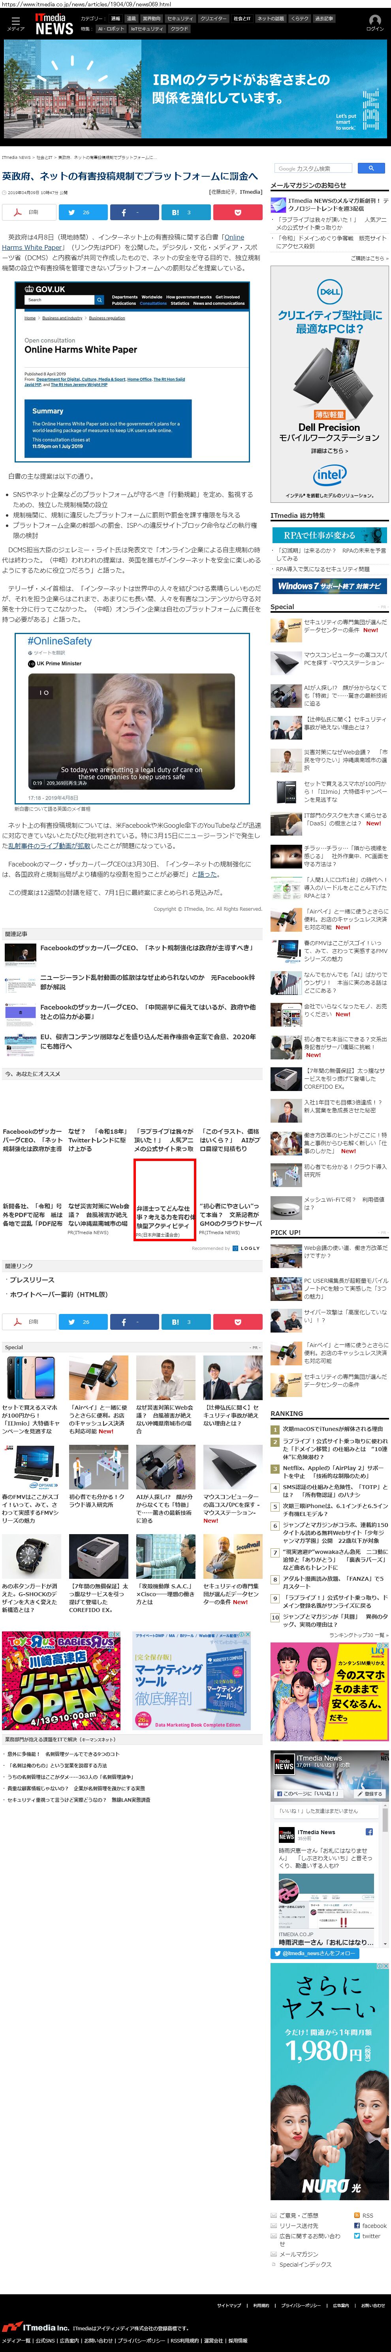Open the 業界動向 navigation tab
The width and height of the screenshot is (391, 2352).
click(x=151, y=18)
